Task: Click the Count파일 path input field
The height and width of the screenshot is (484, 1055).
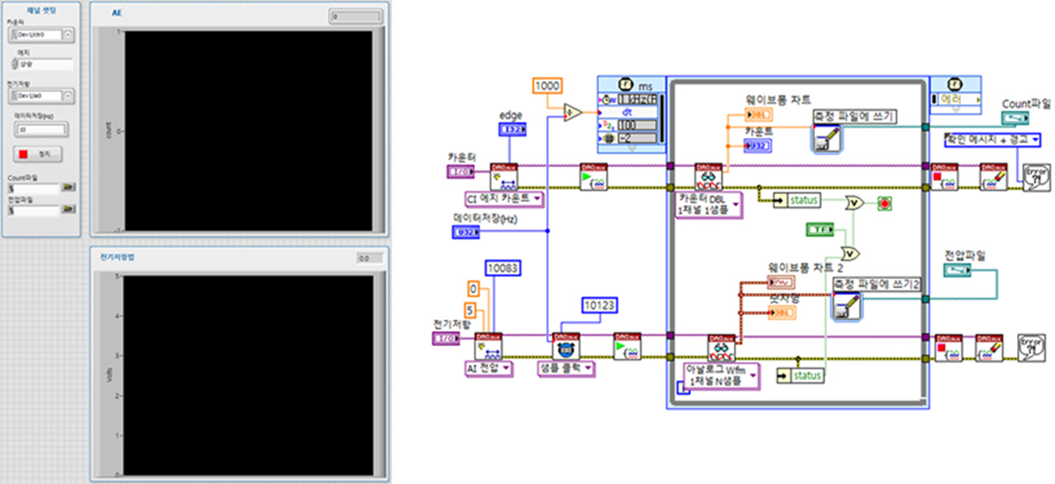Action: [33, 187]
